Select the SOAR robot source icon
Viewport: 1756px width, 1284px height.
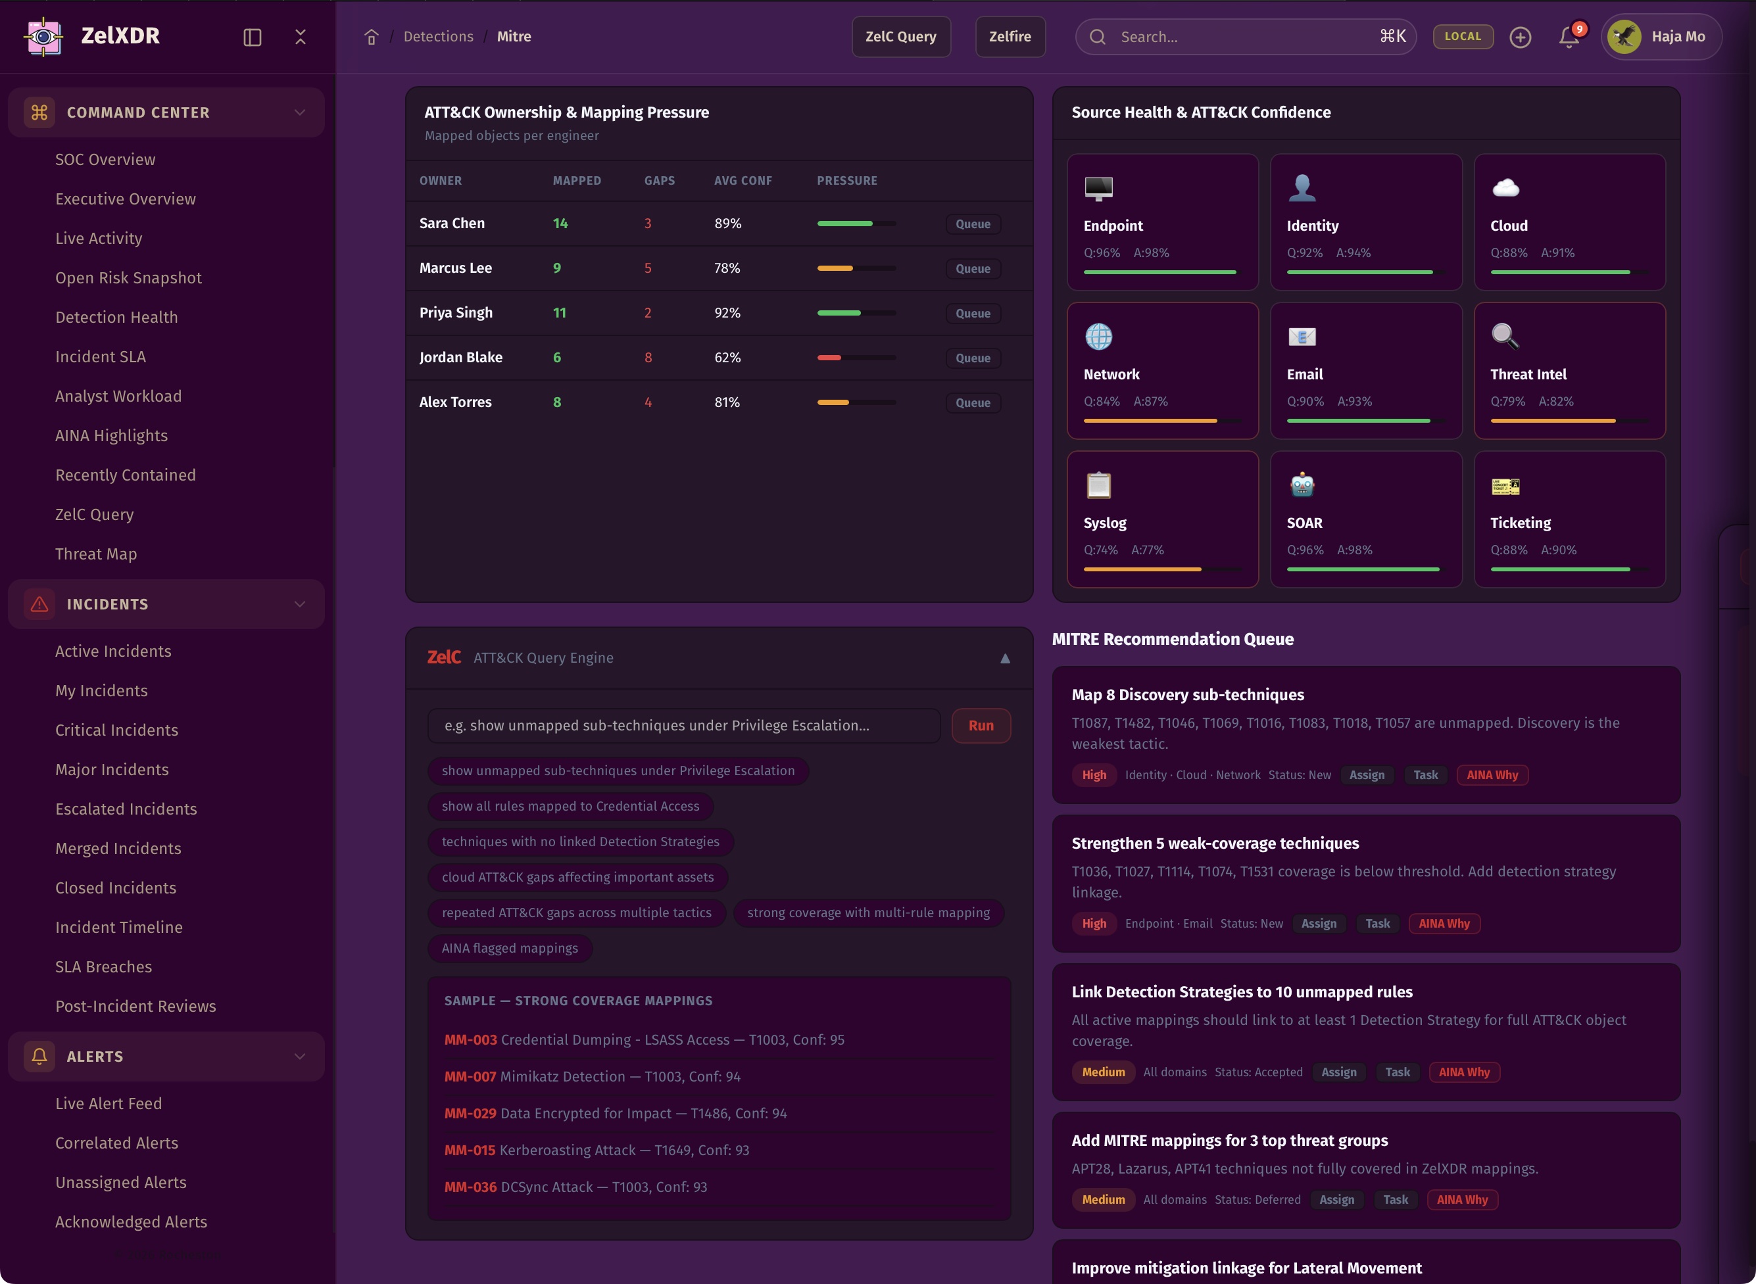[1302, 485]
